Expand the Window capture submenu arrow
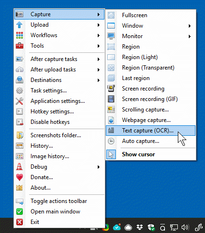 [190, 26]
